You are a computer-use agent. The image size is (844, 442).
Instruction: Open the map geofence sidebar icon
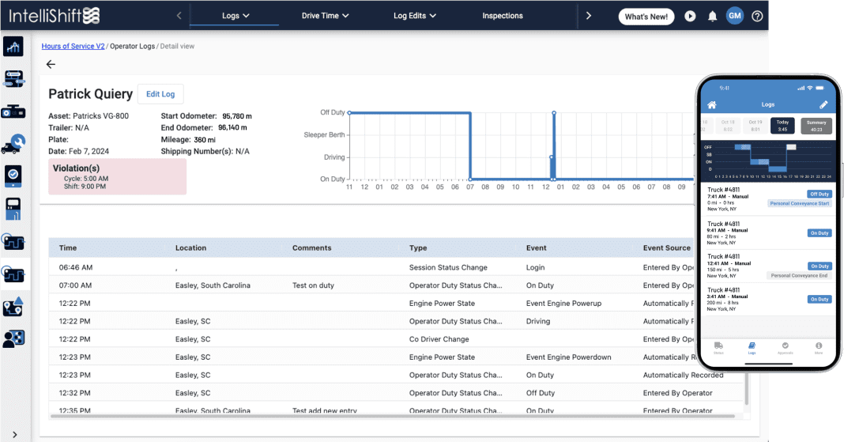pyautogui.click(x=13, y=307)
